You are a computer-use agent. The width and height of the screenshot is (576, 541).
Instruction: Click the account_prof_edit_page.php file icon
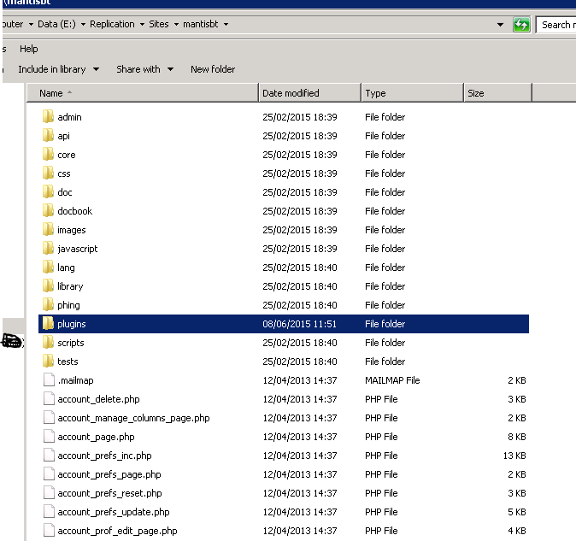tap(49, 531)
